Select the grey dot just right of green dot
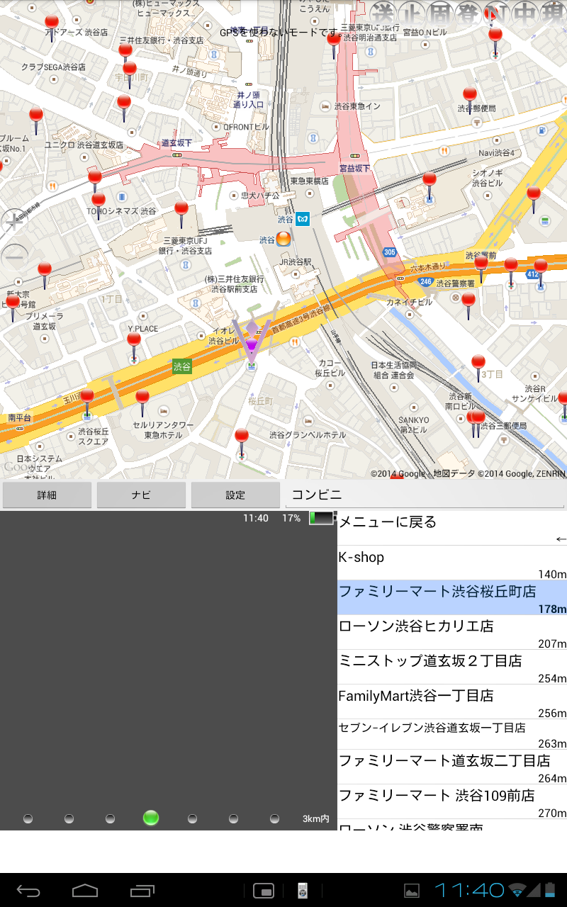This screenshot has height=907, width=567. click(192, 818)
